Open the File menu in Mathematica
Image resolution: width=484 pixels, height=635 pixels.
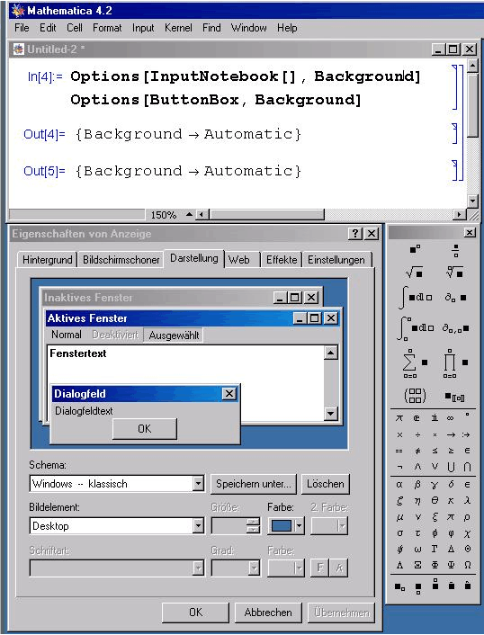click(22, 28)
